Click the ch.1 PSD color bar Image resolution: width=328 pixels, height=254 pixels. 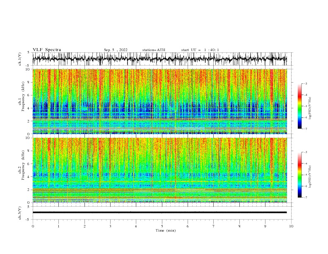pos(299,106)
